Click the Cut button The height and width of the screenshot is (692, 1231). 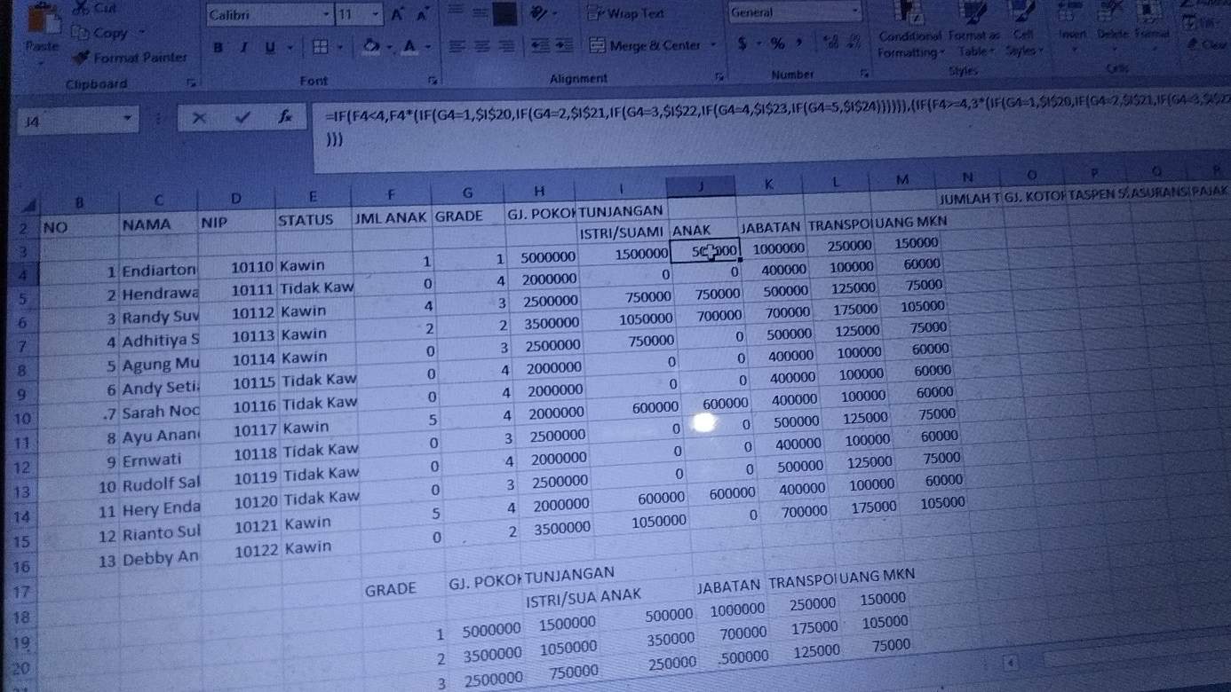click(96, 8)
